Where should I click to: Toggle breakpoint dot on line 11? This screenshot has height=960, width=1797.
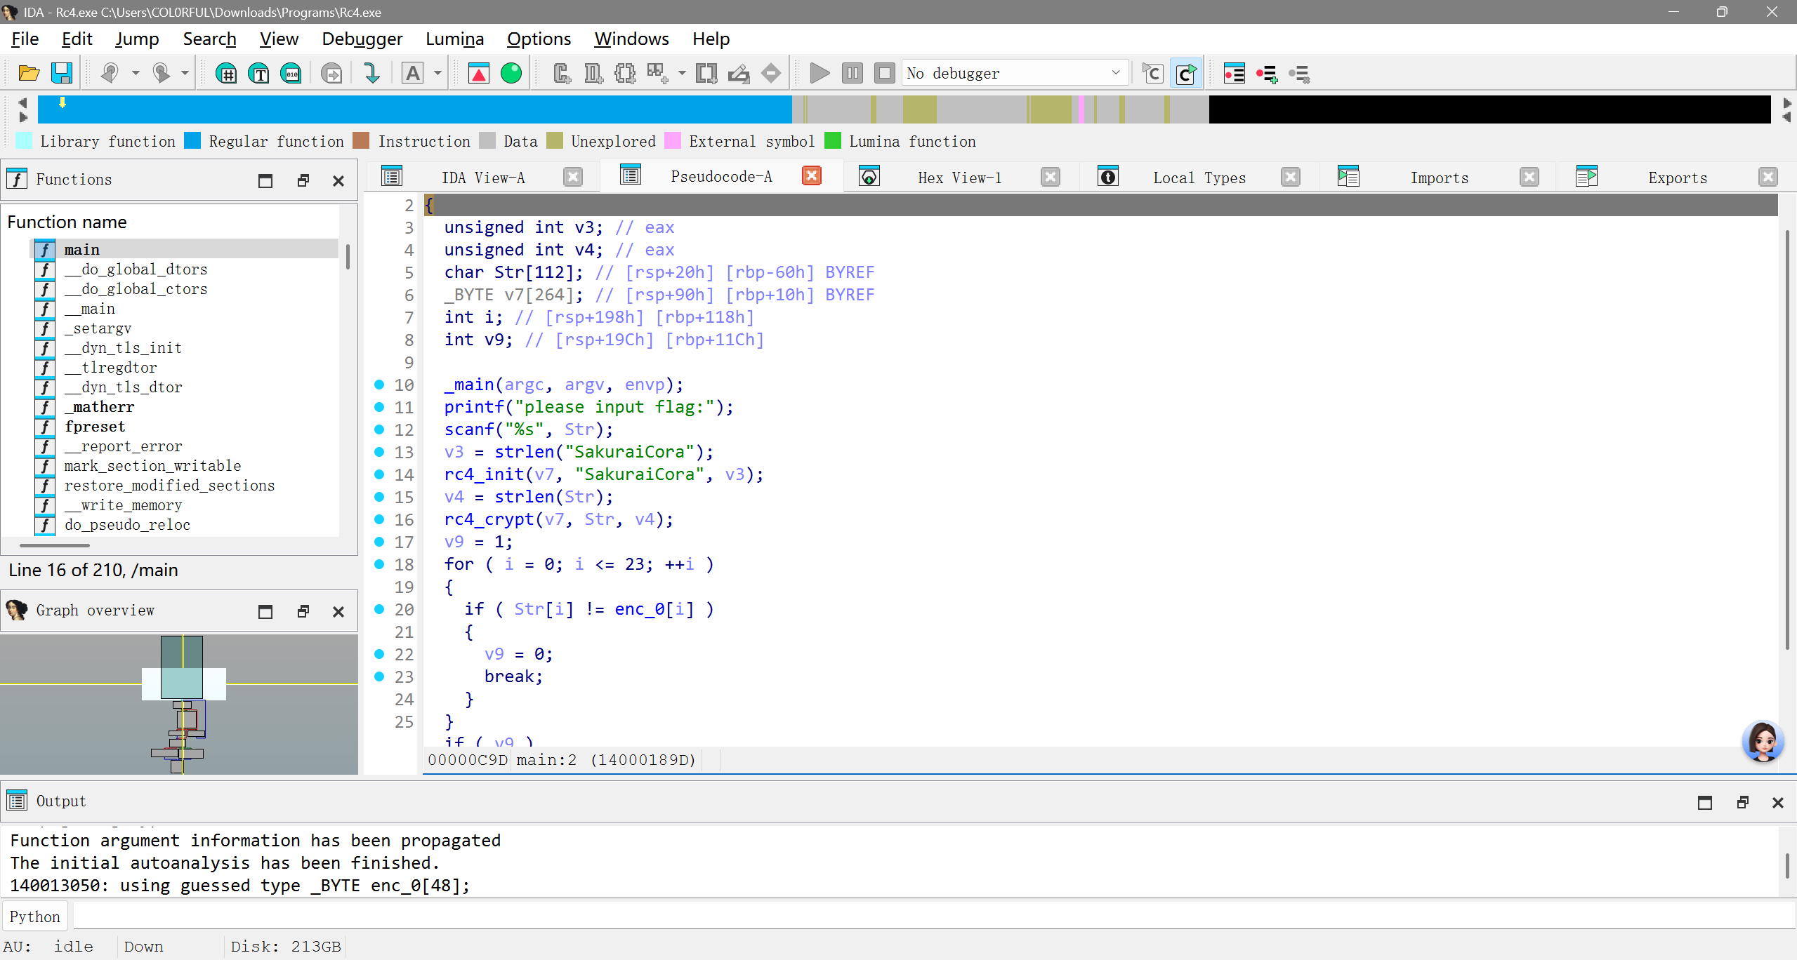[379, 407]
